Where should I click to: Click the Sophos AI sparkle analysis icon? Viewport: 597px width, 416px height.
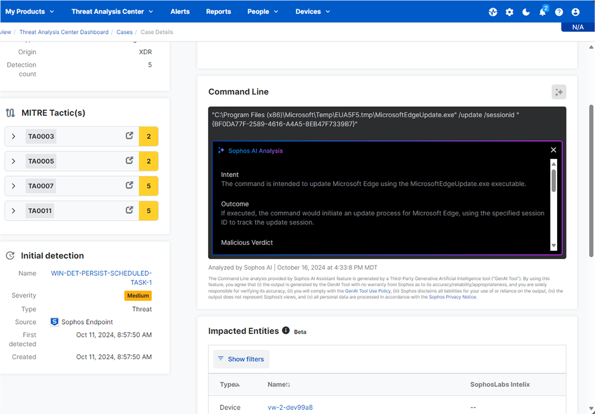pyautogui.click(x=559, y=92)
